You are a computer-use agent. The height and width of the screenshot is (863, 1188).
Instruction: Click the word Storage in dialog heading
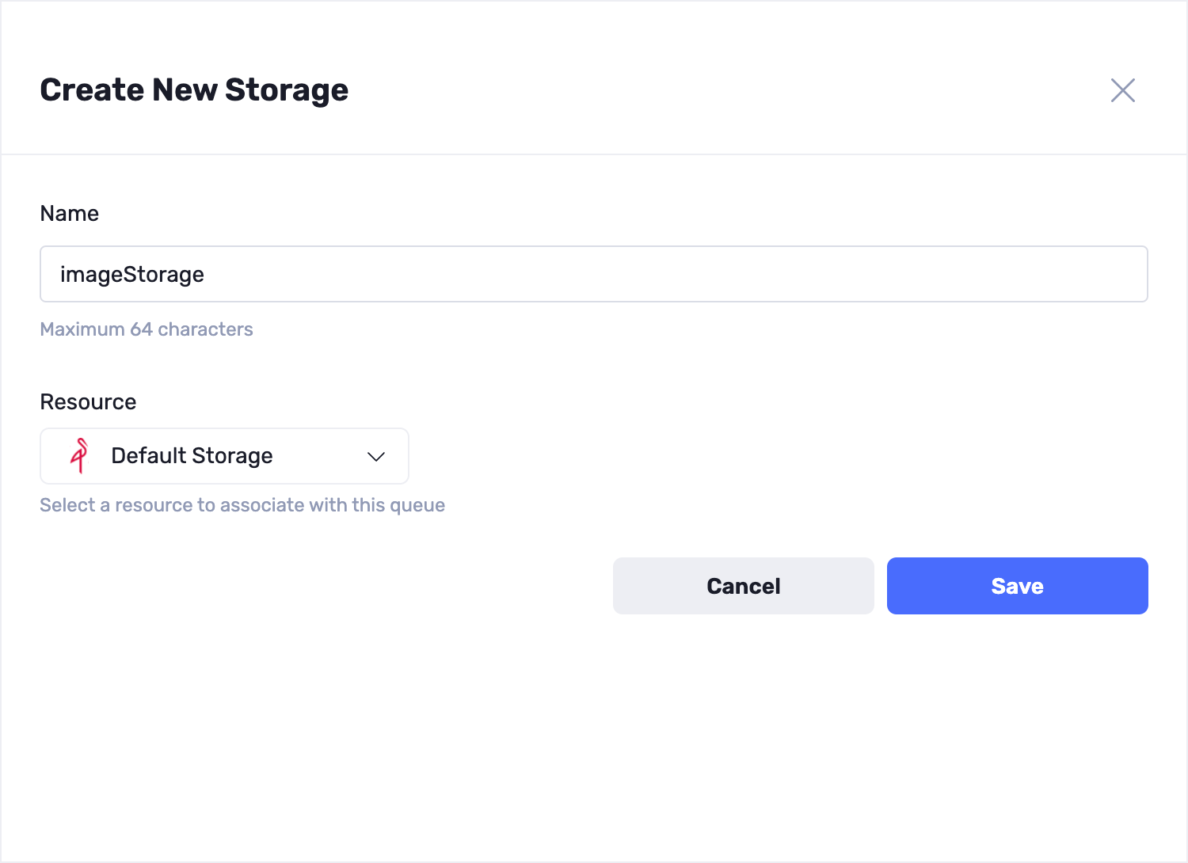287,90
